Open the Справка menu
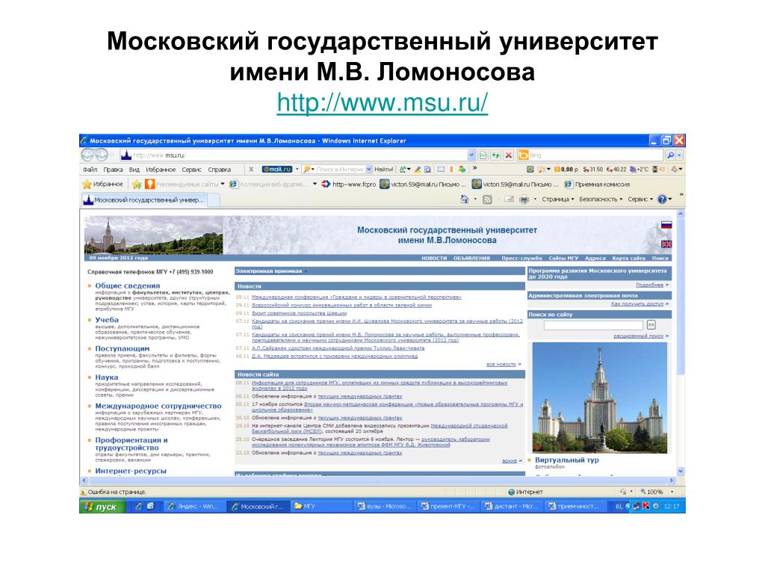The image size is (765, 574). click(x=220, y=170)
